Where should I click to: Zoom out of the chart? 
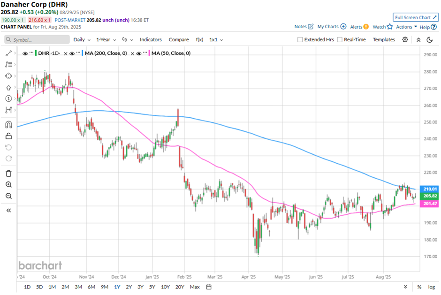click(x=8, y=196)
